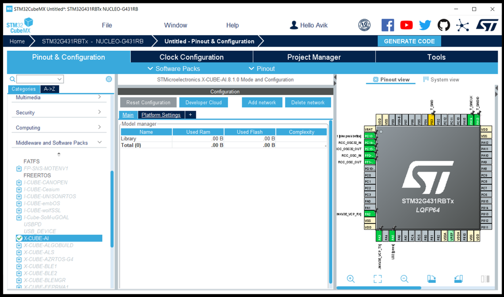Open the peripheral search combo box dropdown
Screen dimensions: 504x297
60,79
